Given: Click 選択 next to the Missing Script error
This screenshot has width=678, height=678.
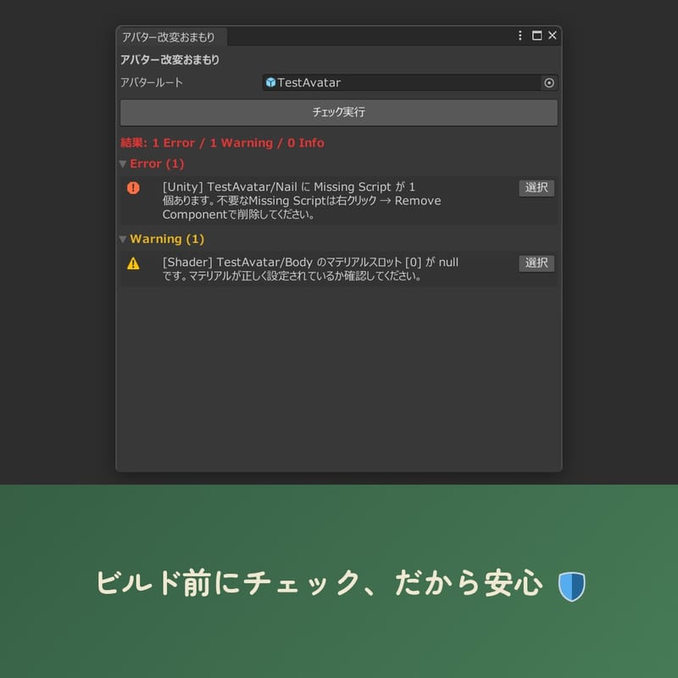Looking at the screenshot, I should pos(536,188).
